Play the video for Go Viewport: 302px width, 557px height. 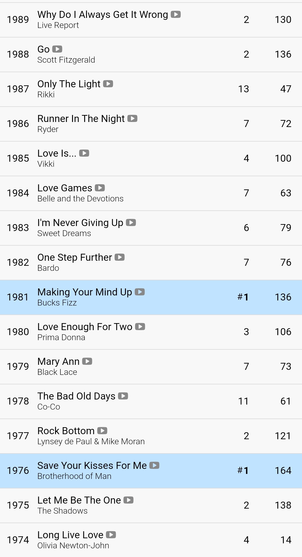coord(57,49)
